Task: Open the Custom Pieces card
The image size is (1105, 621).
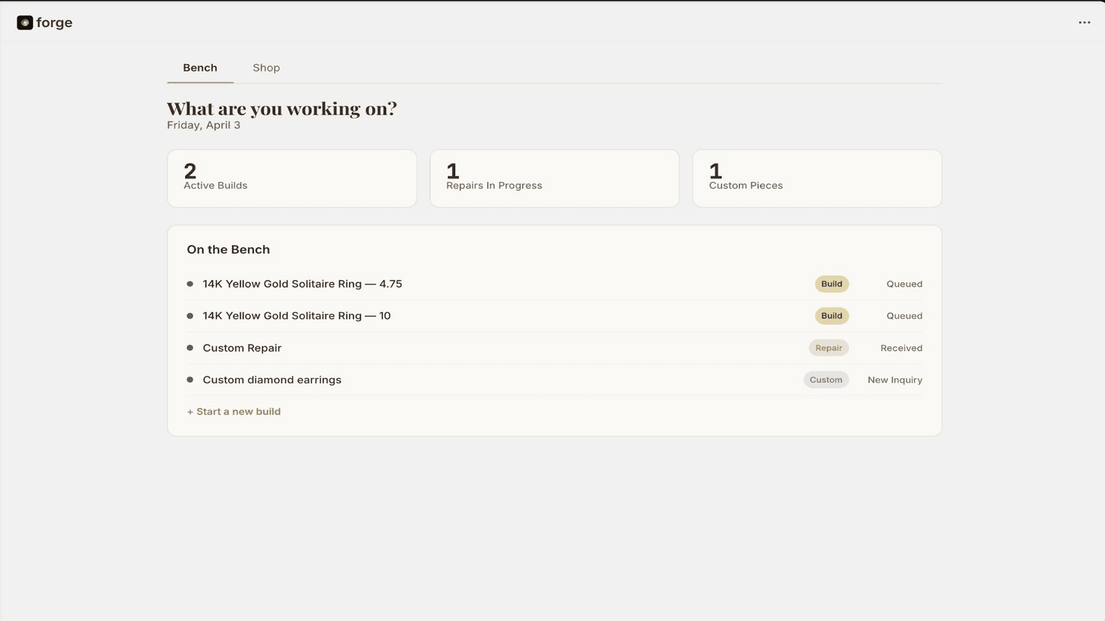Action: click(x=817, y=178)
